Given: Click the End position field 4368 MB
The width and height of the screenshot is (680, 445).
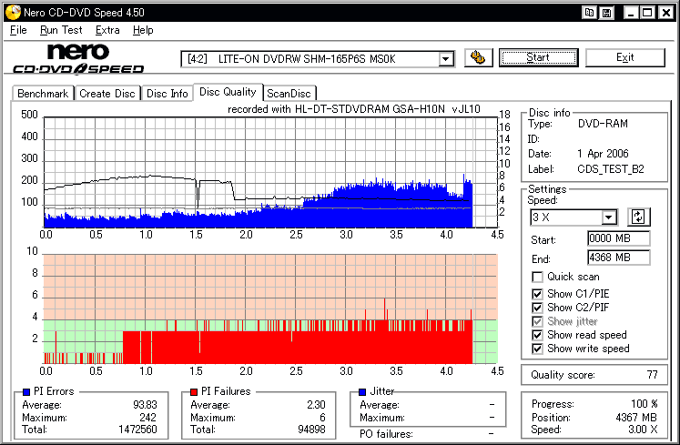Looking at the screenshot, I should coord(618,258).
